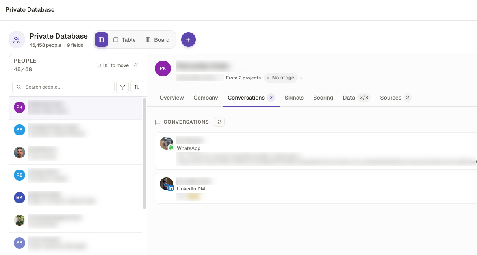Open the sort order arrows icon
Screen dimensions: 477x255
(137, 87)
